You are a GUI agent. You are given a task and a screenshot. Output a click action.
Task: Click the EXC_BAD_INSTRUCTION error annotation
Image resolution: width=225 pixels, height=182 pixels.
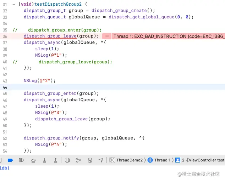[168, 36]
